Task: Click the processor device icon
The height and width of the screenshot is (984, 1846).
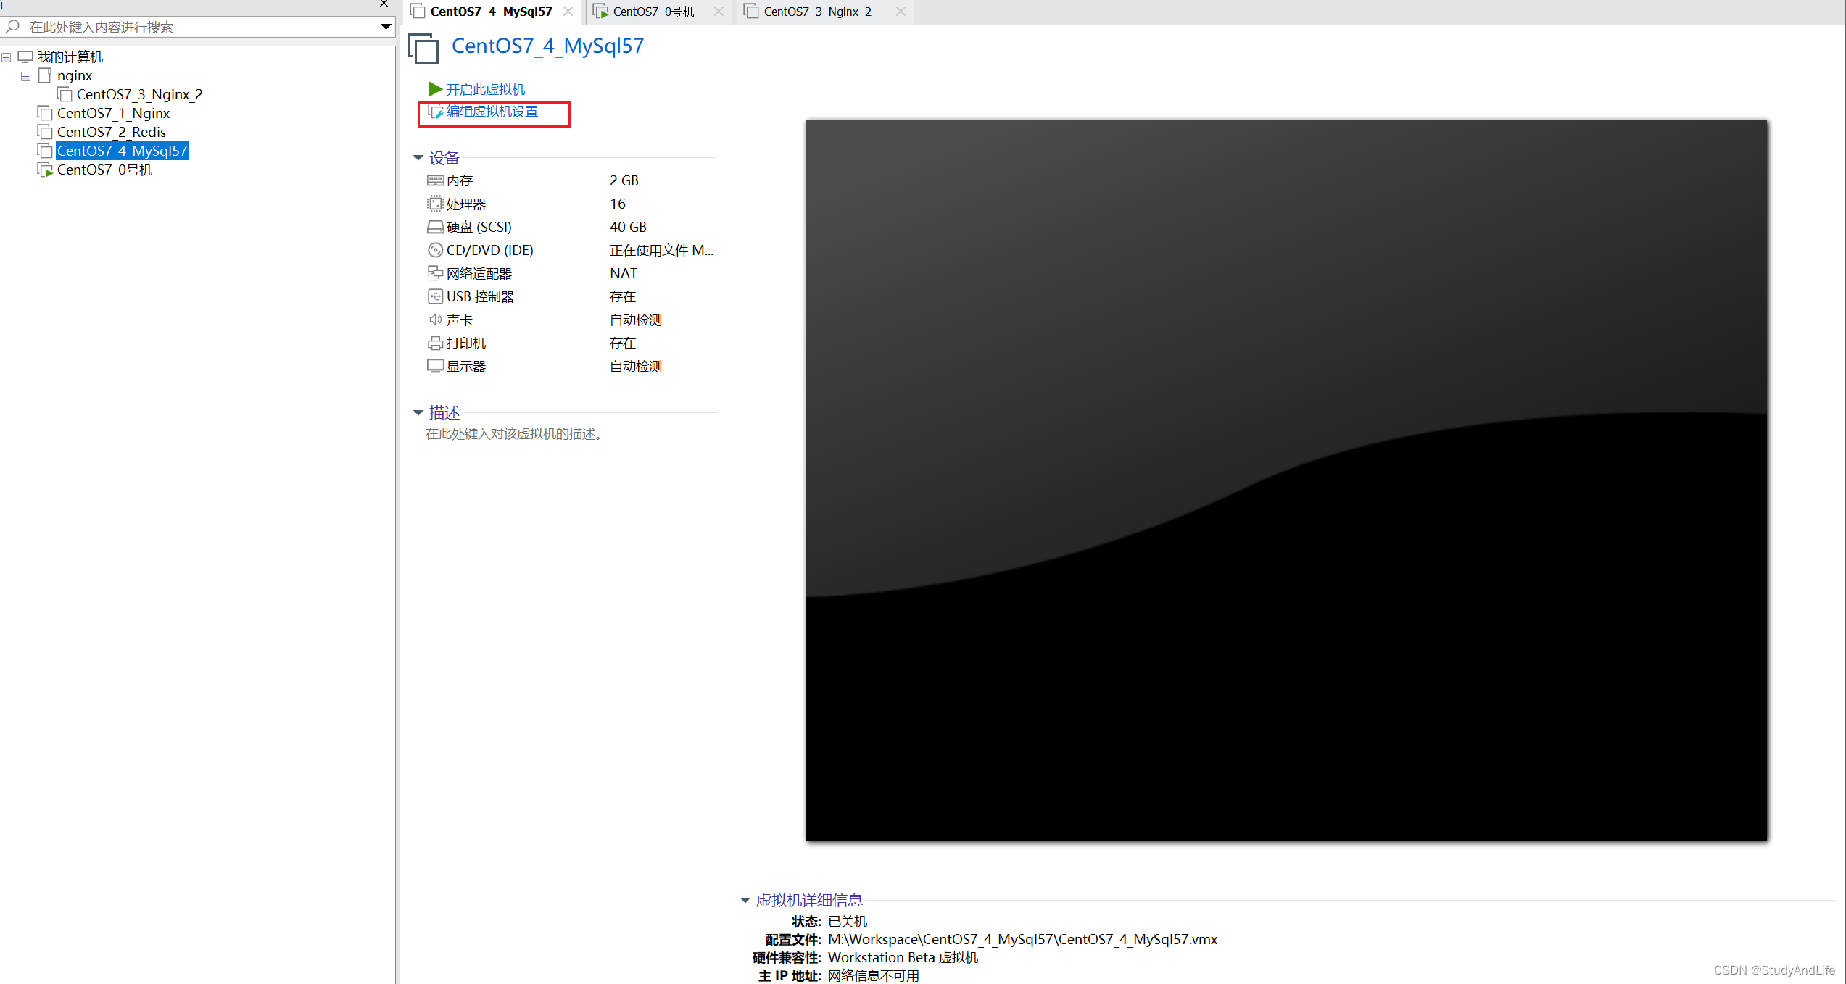Action: pos(435,204)
